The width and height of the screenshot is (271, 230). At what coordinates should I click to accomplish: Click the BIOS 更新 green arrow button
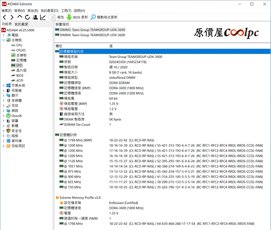tap(77, 17)
